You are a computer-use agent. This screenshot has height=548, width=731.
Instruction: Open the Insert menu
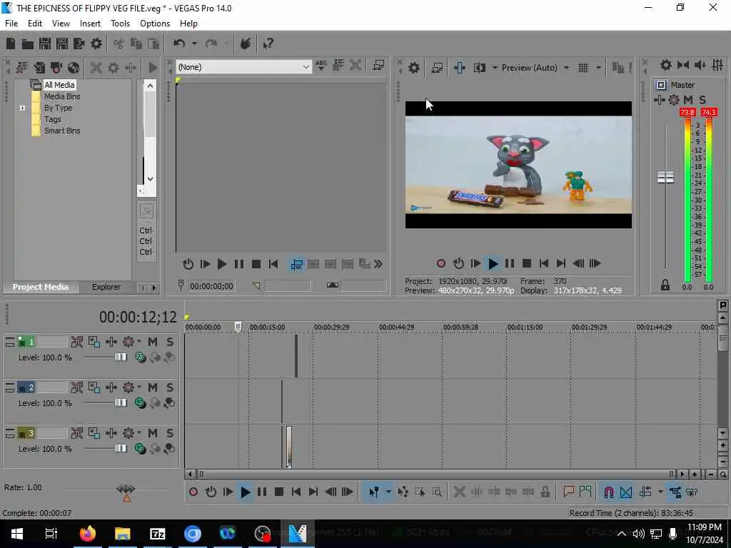tap(90, 24)
